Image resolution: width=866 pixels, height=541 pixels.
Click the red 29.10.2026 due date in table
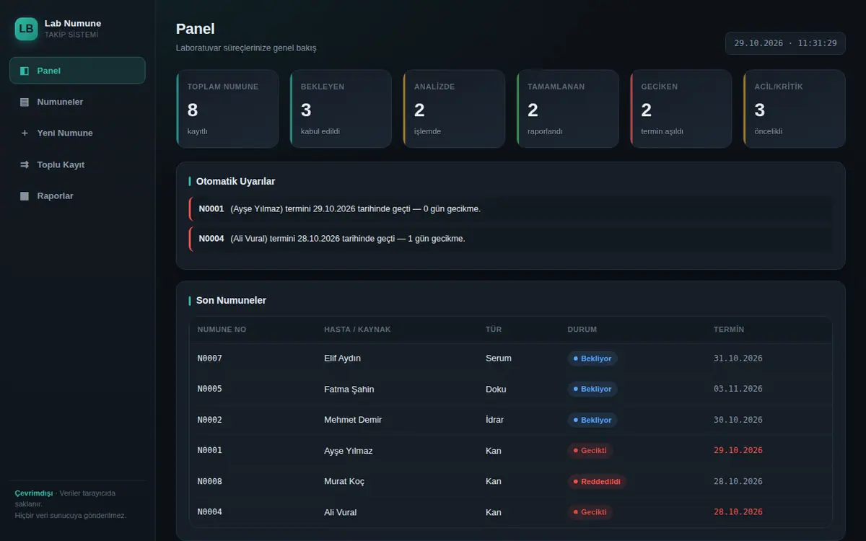[x=738, y=451]
